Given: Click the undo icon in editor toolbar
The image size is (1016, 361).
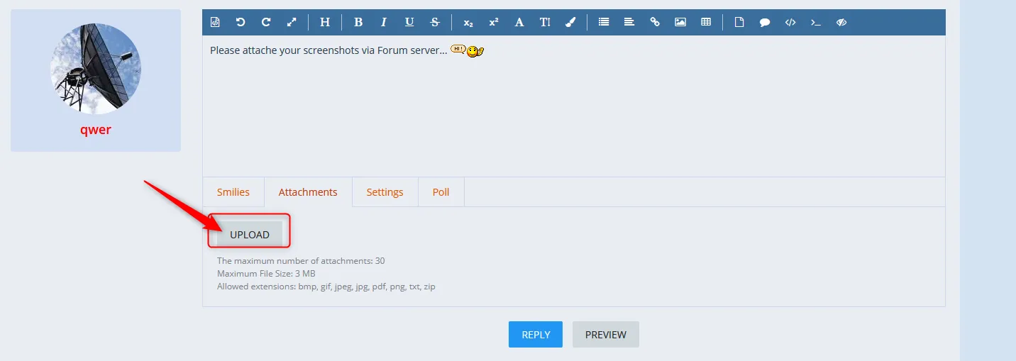Looking at the screenshot, I should 241,22.
